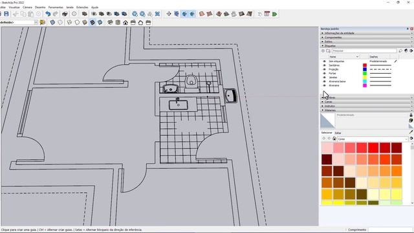Click the Redo arrow icon
414x233 pixels.
(x=55, y=14)
